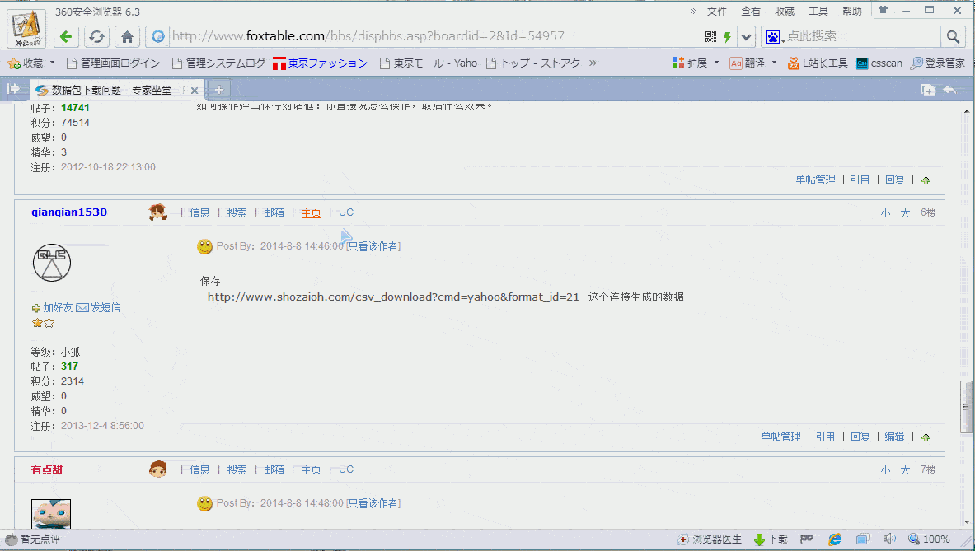
Task: Open bookmark 管理画面ログイン
Action: 113,63
